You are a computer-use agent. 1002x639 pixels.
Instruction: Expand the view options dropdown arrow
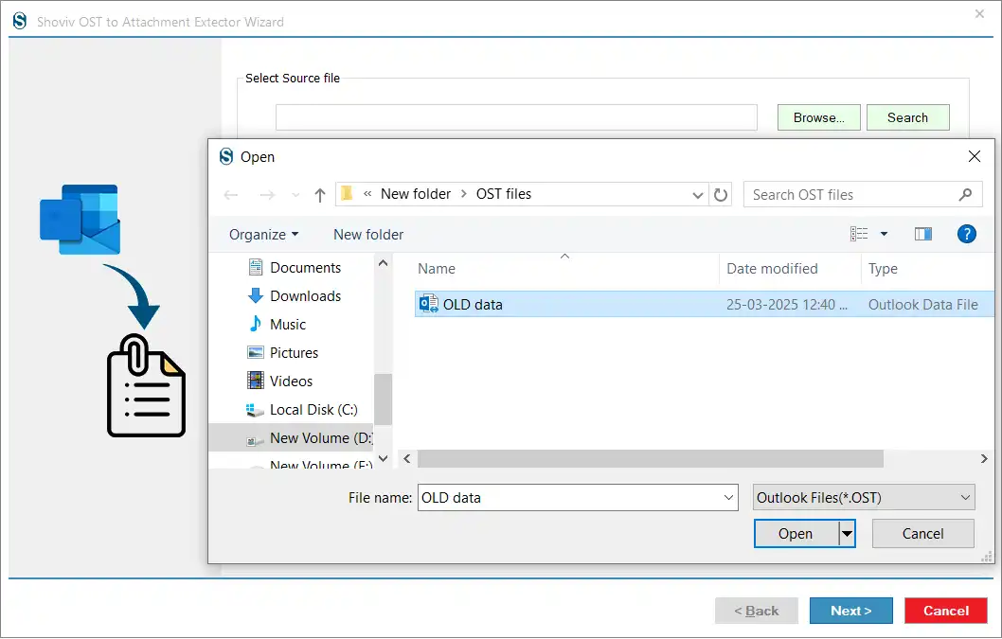tap(884, 234)
